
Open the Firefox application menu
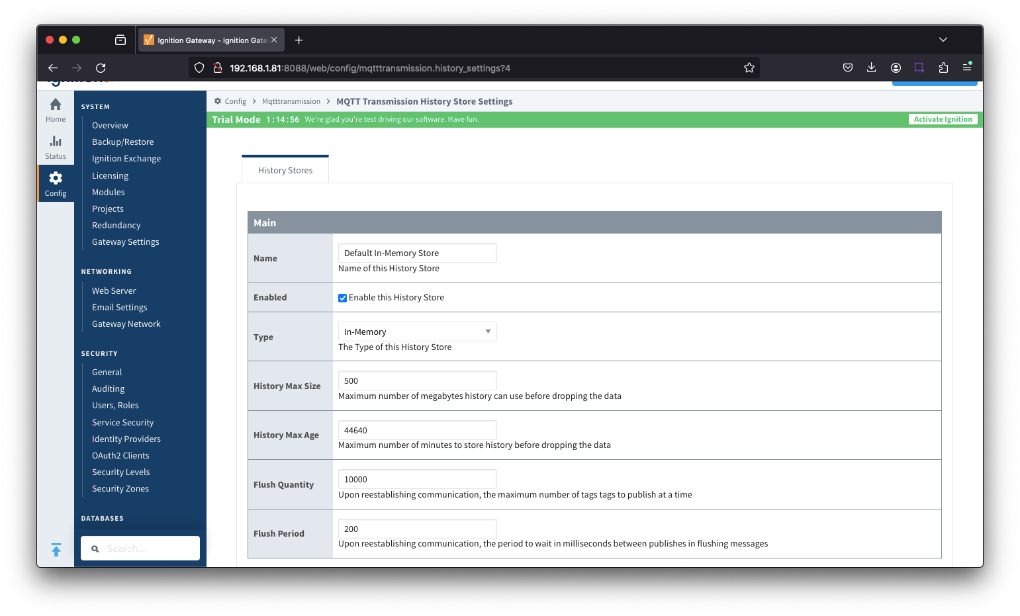pos(967,67)
